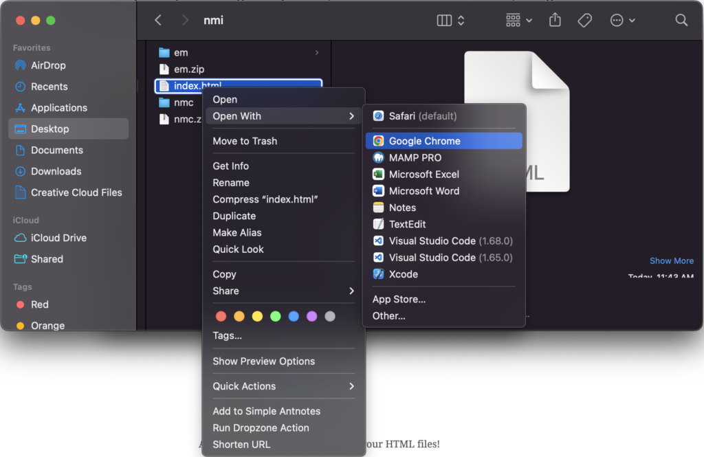Screen dimensions: 704x457
Task: Click Other… in the Open With submenu
Action: pyautogui.click(x=389, y=315)
